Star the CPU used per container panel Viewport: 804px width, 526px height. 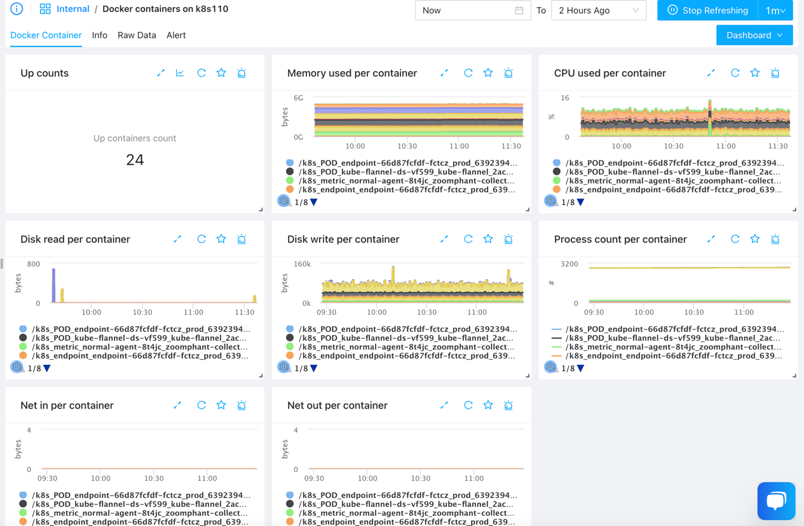[755, 73]
